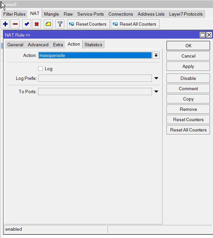Add comment using yellow note icon
The height and width of the screenshot is (238, 213).
coord(48,24)
